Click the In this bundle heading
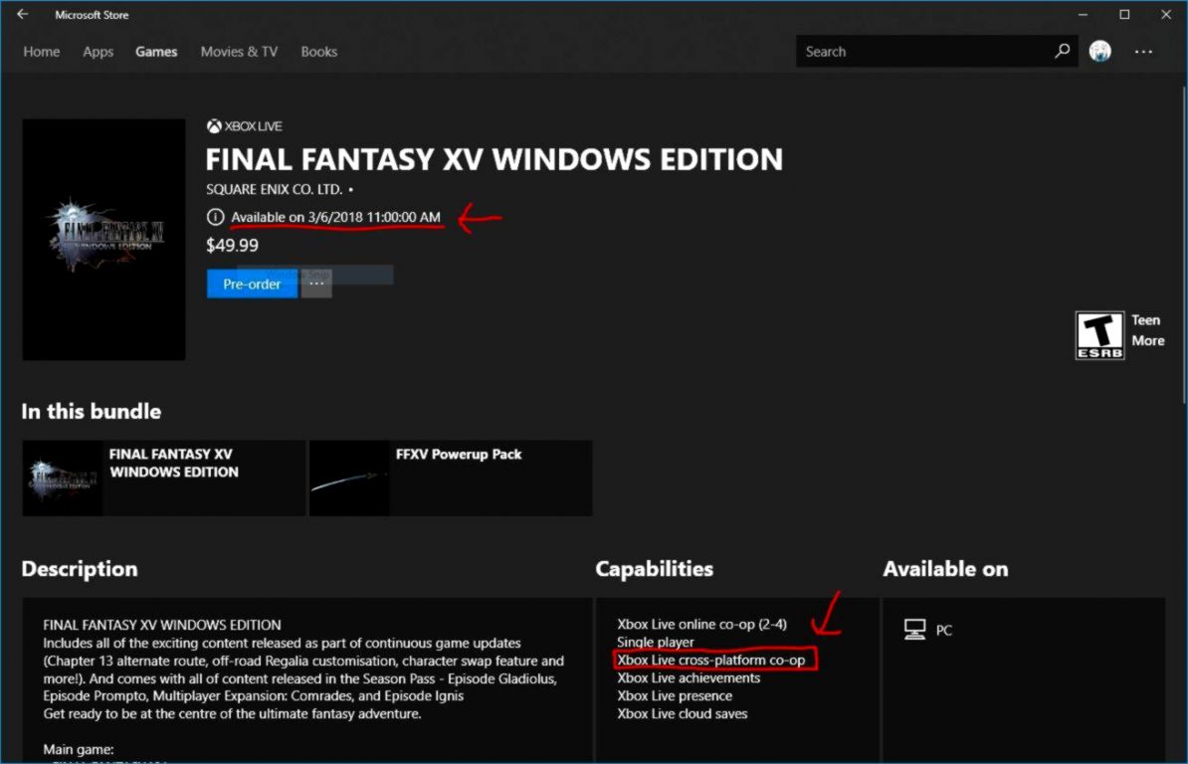Image resolution: width=1188 pixels, height=764 pixels. pyautogui.click(x=91, y=411)
